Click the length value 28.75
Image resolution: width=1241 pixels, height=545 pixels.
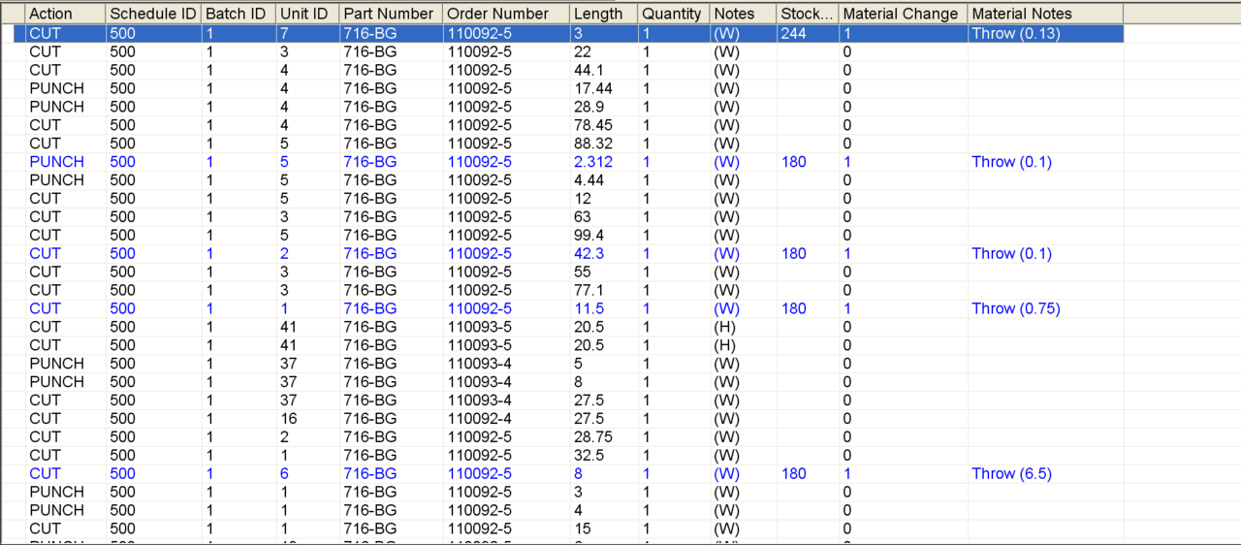[592, 436]
